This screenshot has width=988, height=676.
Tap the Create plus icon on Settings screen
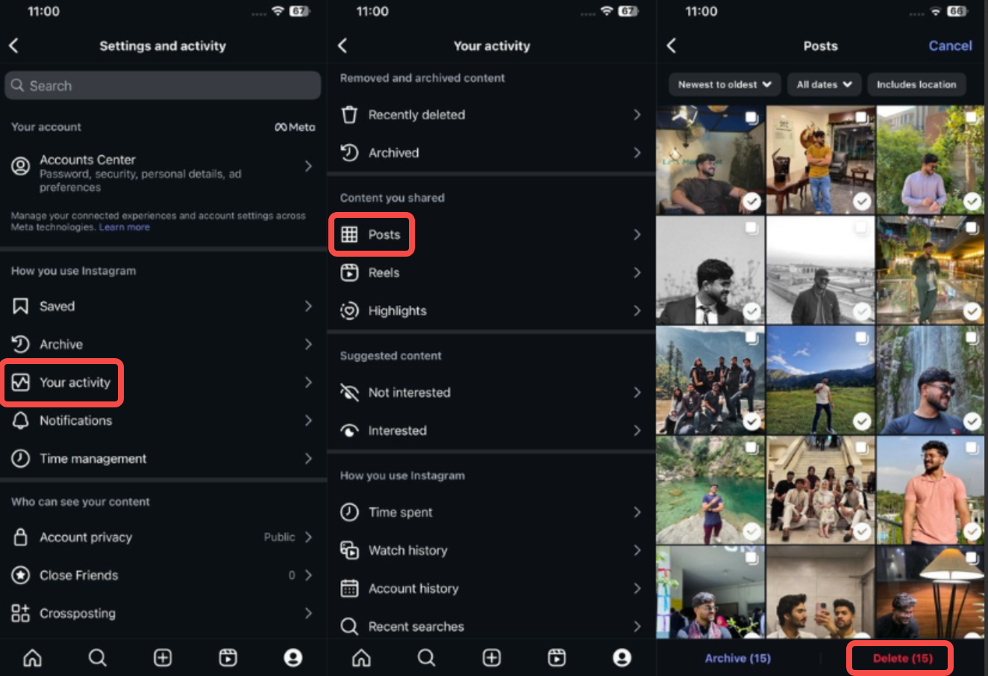coord(163,657)
